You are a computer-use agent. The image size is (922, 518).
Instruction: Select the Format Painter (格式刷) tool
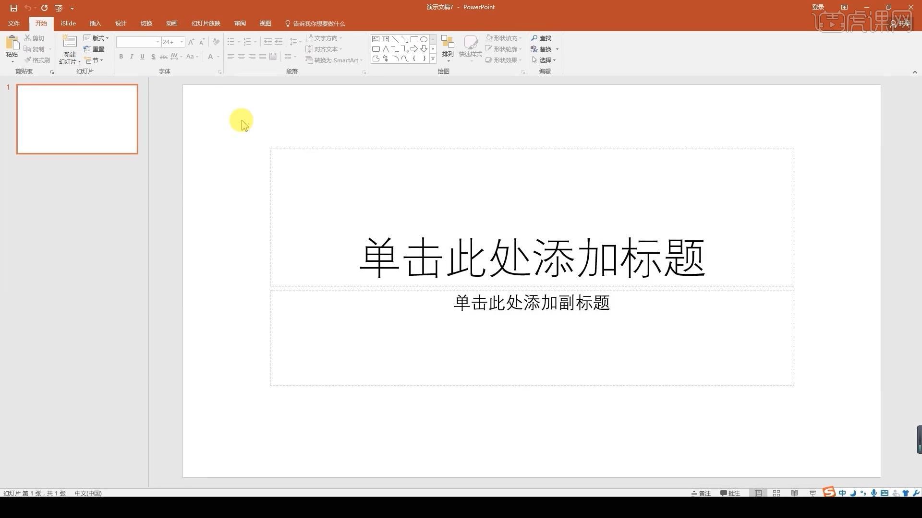pos(37,59)
